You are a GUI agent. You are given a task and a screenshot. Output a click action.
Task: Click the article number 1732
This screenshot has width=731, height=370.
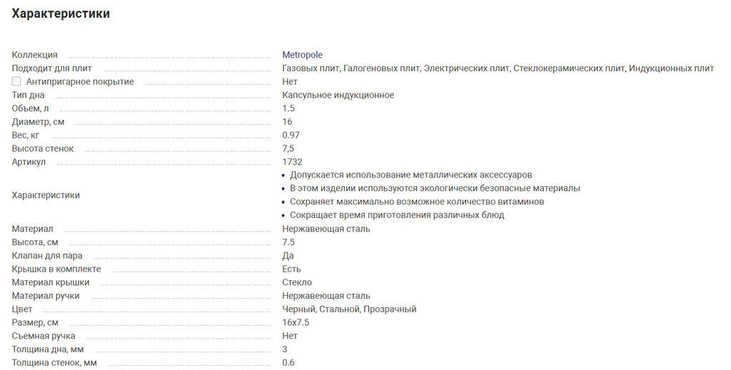(293, 163)
